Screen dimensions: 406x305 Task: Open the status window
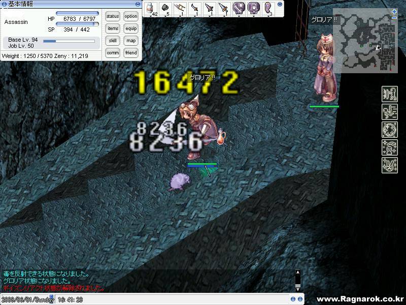click(x=113, y=16)
